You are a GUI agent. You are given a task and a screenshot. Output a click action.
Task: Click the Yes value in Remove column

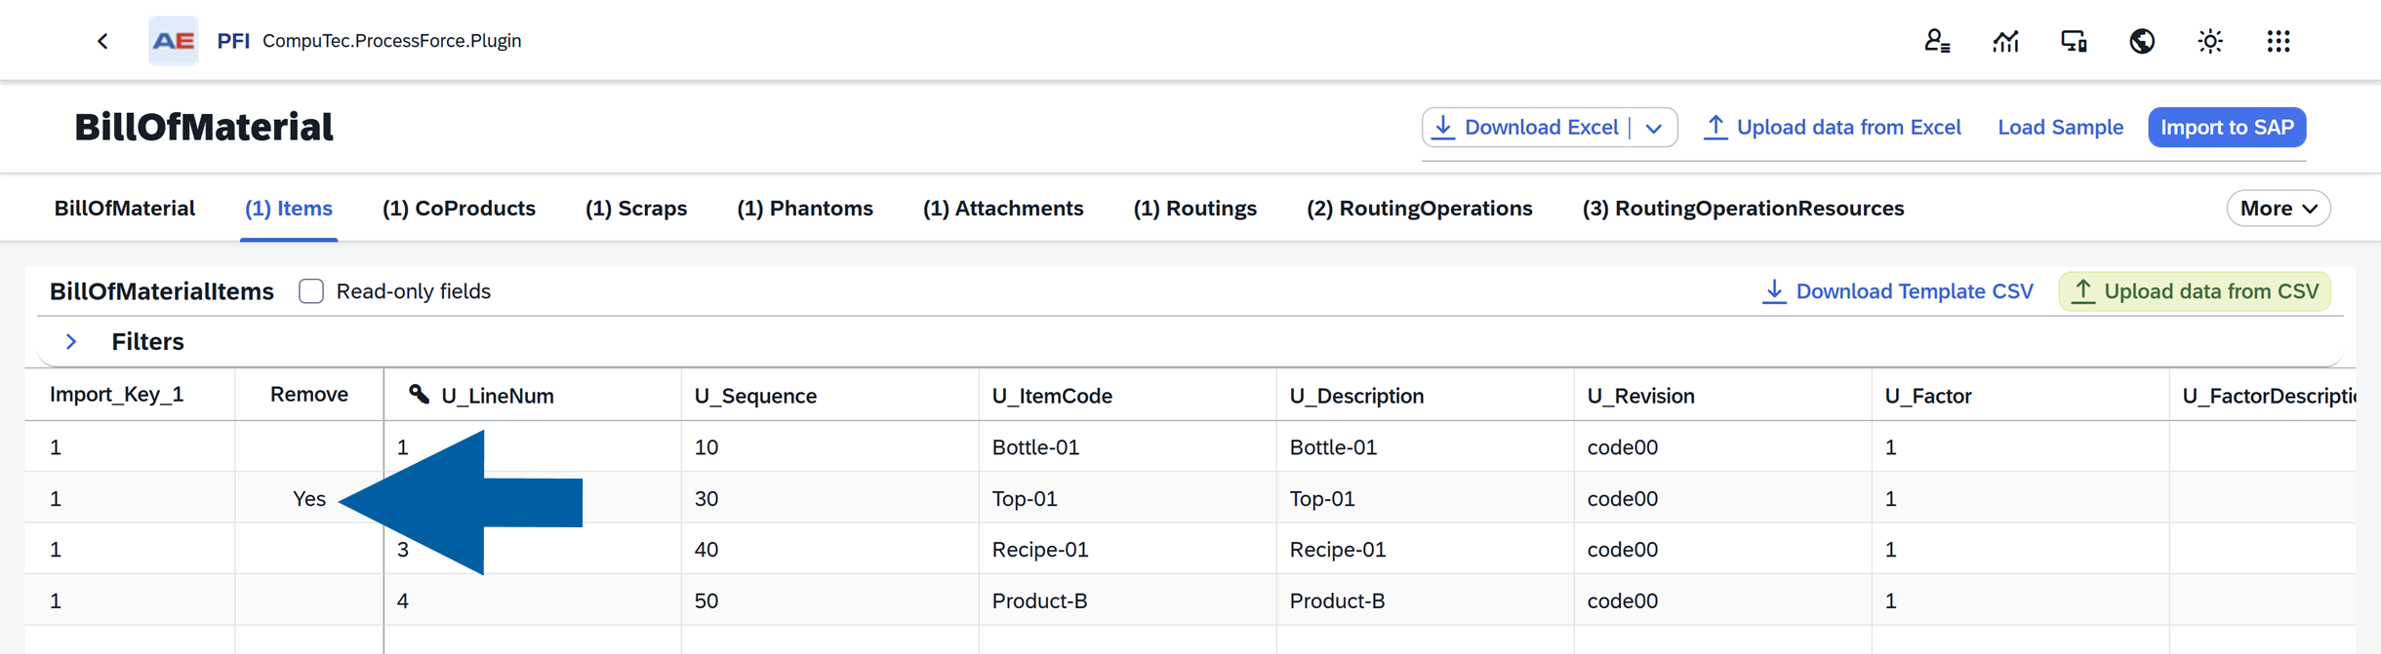coord(309,499)
